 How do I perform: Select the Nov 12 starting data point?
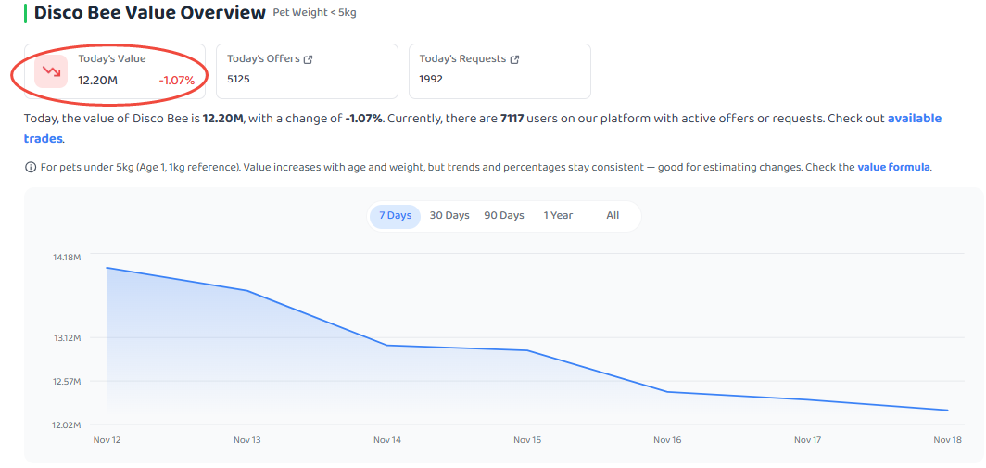click(107, 268)
